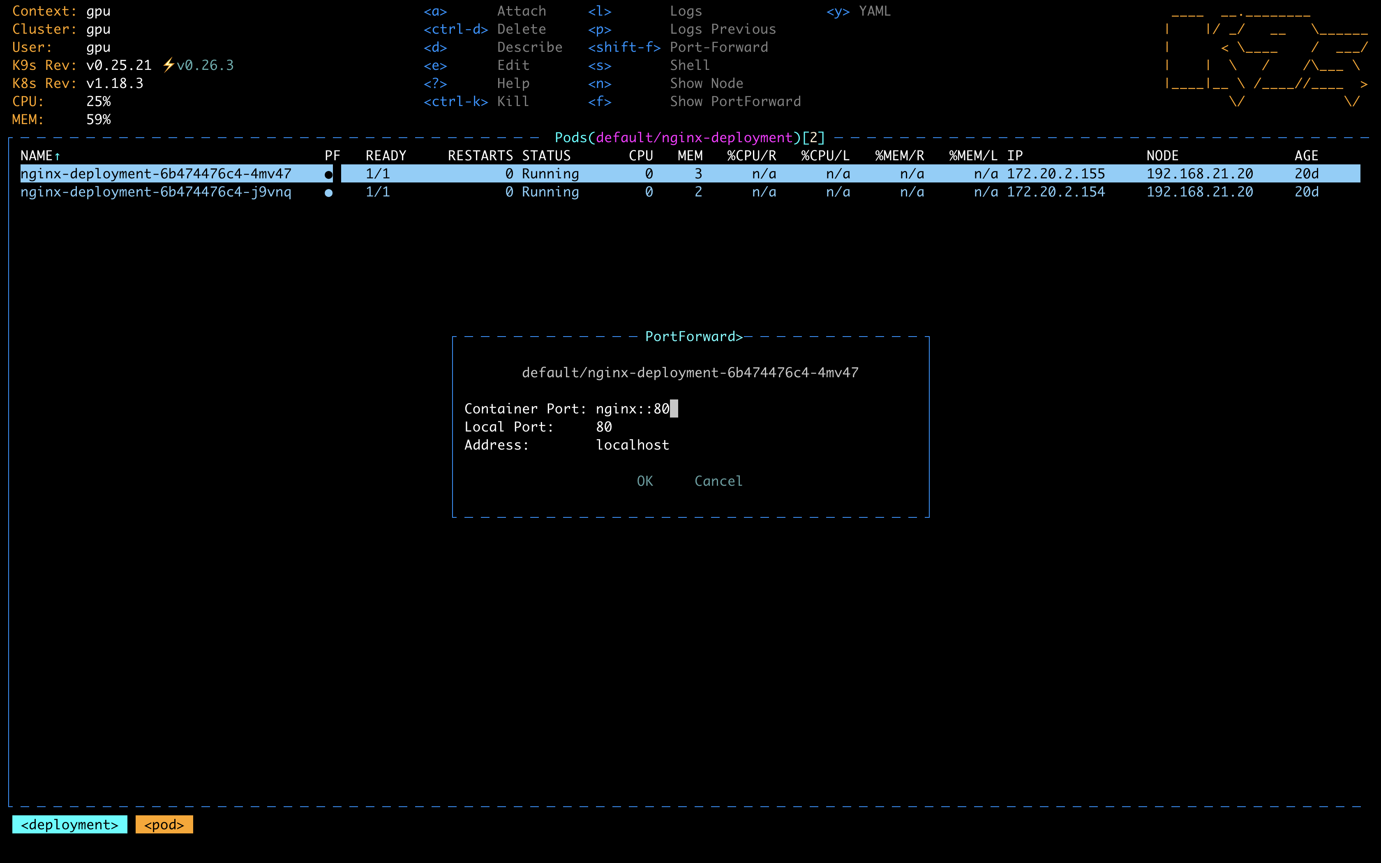Click the Local Port value to edit it

603,427
